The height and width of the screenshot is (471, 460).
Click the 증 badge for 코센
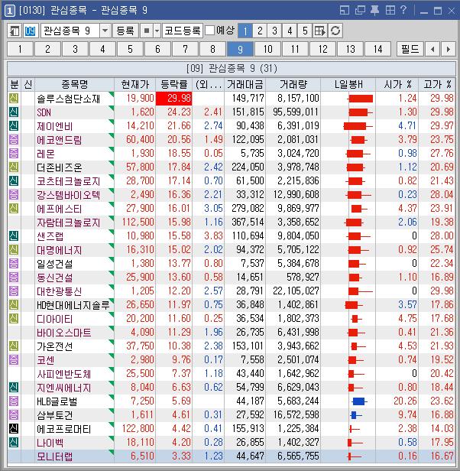14,359
